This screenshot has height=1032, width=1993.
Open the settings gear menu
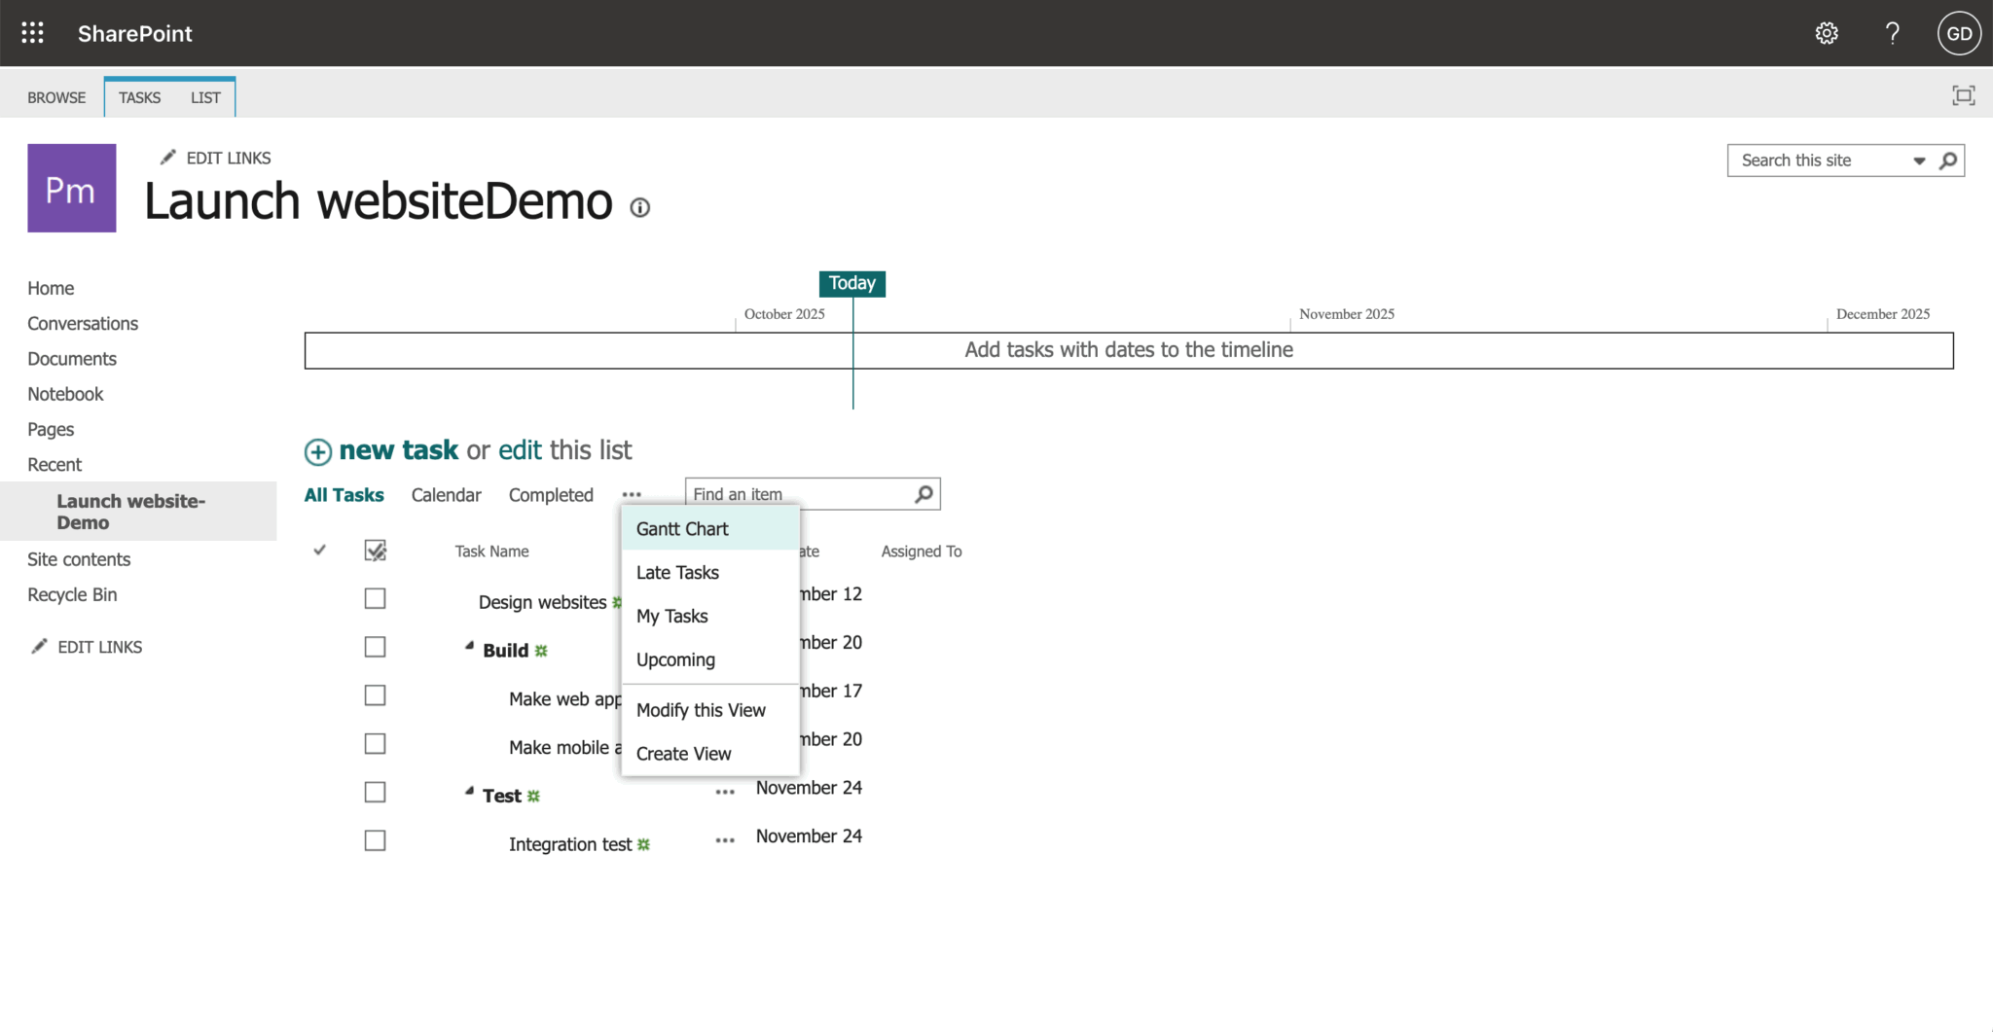[x=1827, y=33]
